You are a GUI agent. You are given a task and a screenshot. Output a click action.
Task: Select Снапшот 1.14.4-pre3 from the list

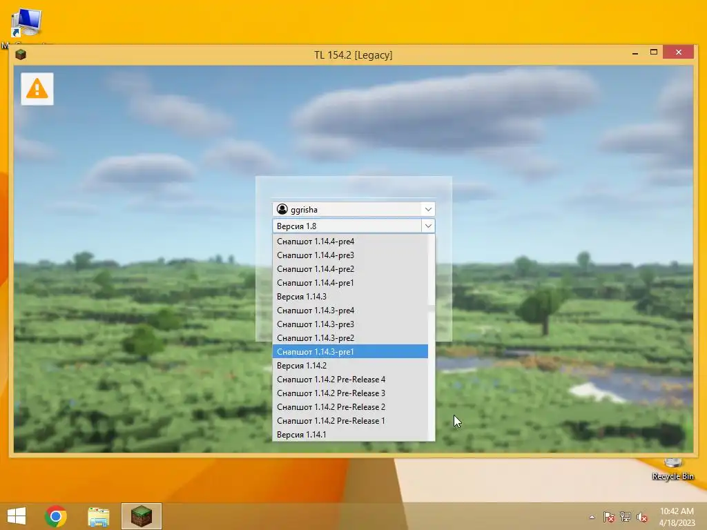click(x=350, y=255)
